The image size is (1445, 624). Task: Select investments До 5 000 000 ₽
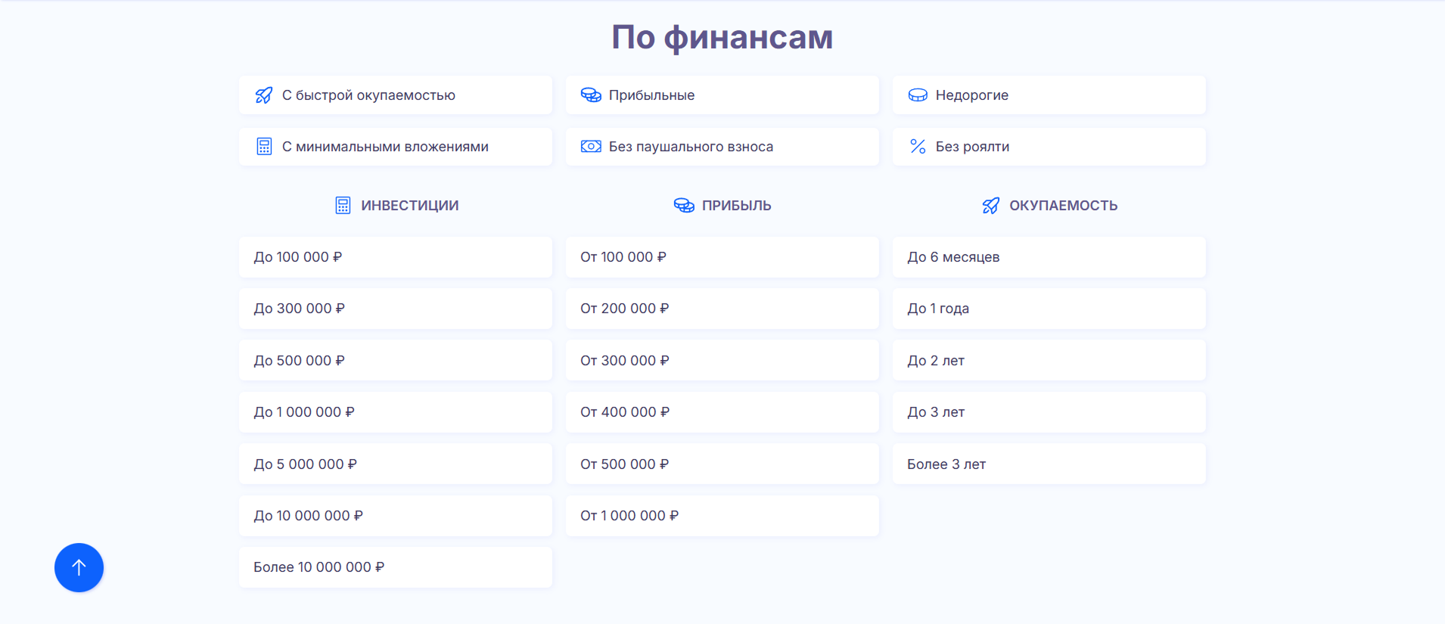(x=396, y=464)
